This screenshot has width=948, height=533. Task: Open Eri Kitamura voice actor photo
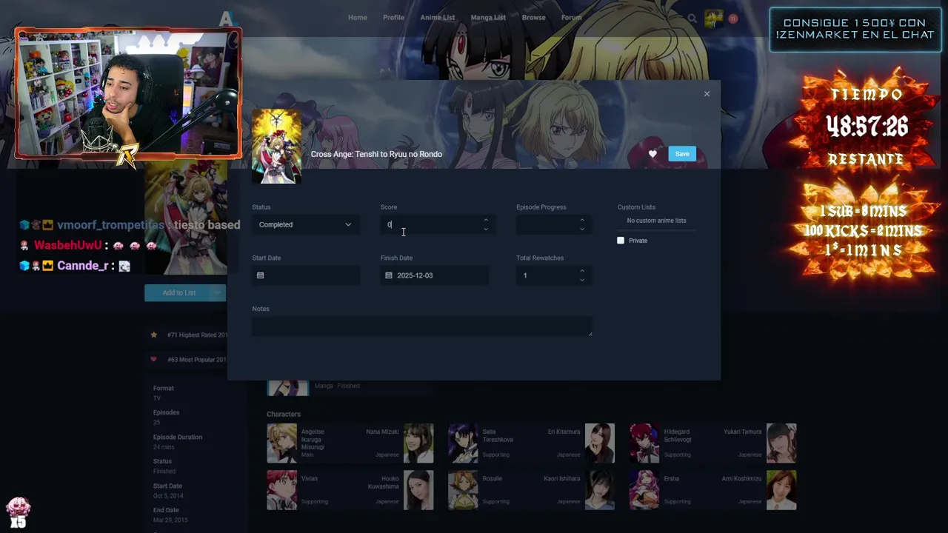tap(600, 443)
